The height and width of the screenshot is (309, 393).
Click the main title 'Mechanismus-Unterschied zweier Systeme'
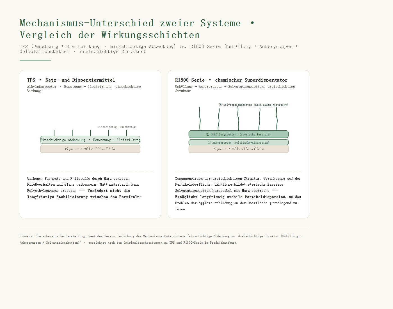pos(137,29)
